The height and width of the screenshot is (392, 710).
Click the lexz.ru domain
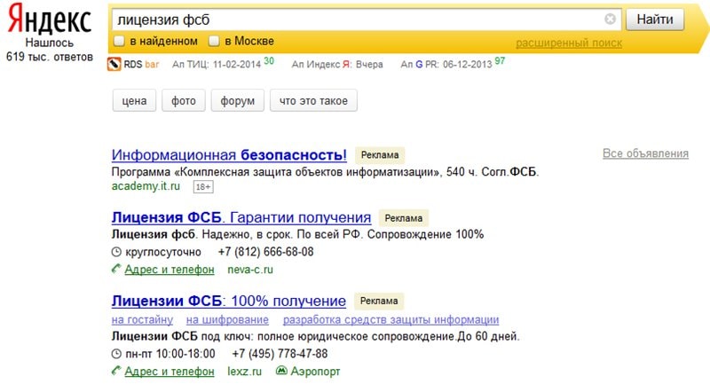pyautogui.click(x=245, y=372)
